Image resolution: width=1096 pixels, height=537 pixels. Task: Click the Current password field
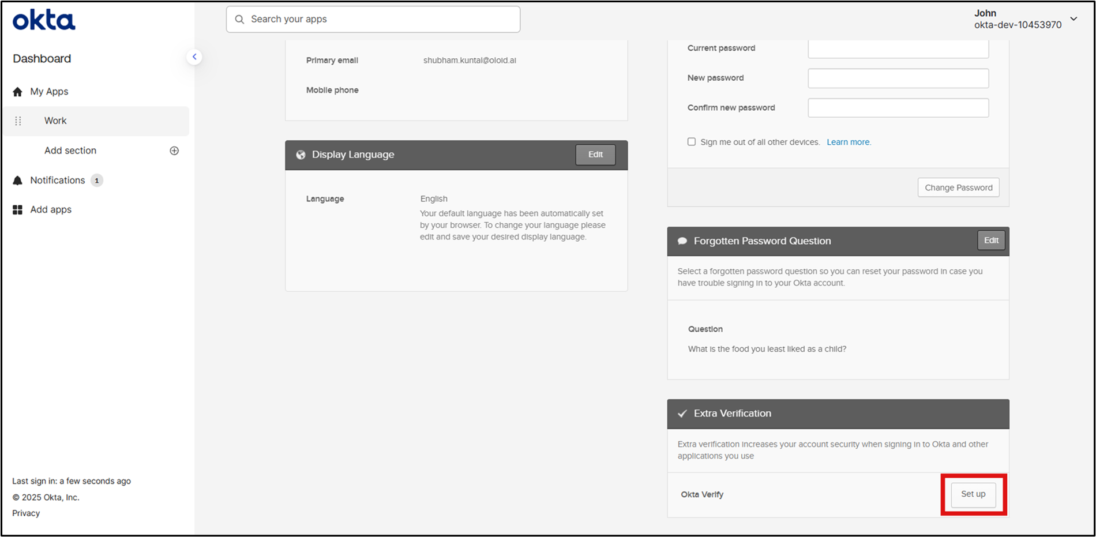[x=898, y=49]
